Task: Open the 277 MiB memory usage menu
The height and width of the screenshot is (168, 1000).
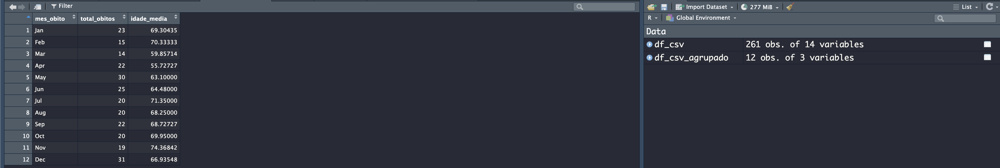Action: pyautogui.click(x=760, y=7)
